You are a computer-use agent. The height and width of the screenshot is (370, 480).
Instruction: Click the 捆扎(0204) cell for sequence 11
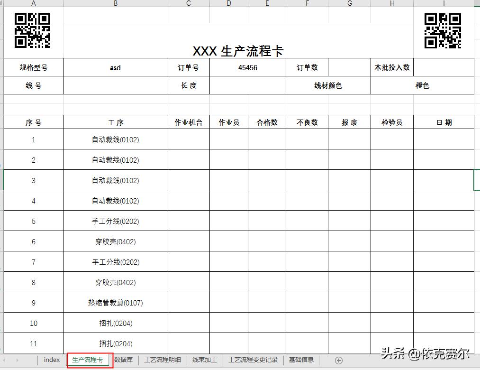pos(115,343)
